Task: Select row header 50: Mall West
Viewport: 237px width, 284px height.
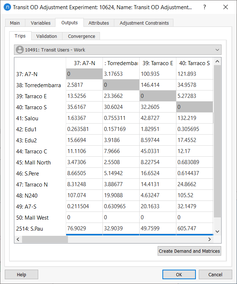Action: (x=40, y=218)
